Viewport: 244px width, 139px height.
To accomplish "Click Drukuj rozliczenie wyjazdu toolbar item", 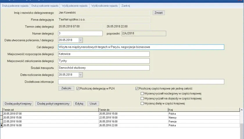I will click(x=45, y=6).
